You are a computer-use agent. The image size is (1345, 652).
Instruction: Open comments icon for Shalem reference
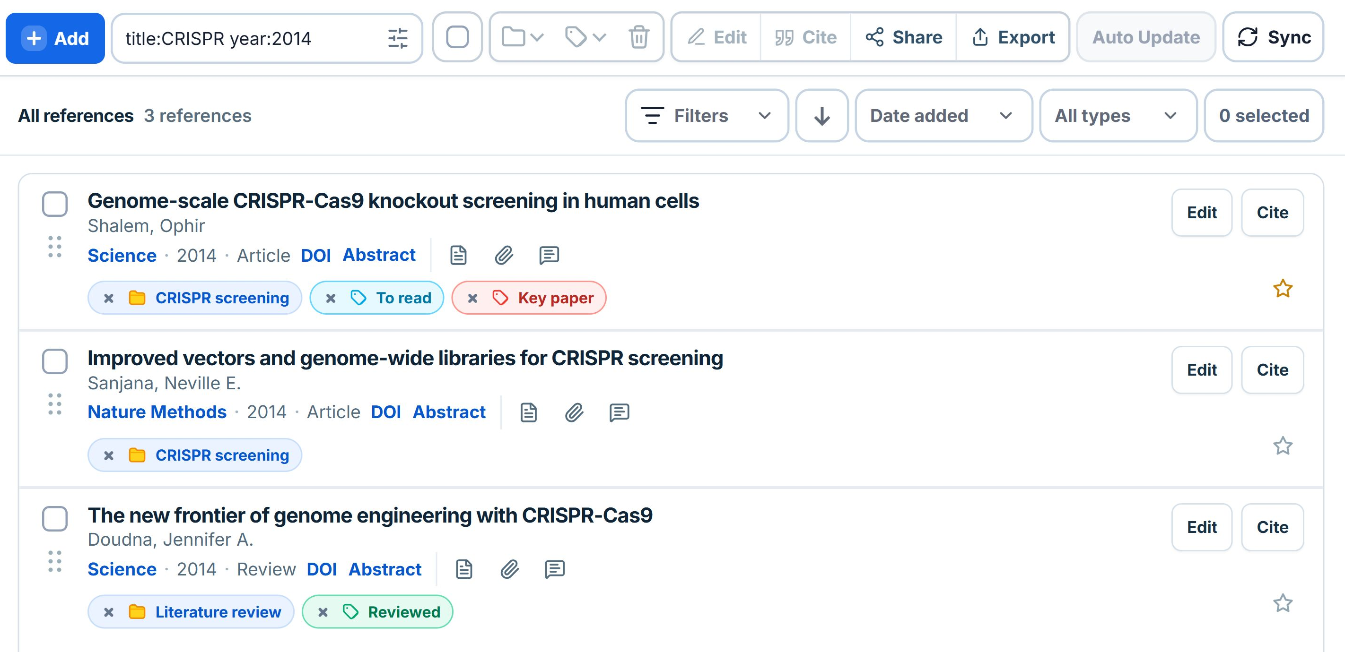tap(549, 256)
